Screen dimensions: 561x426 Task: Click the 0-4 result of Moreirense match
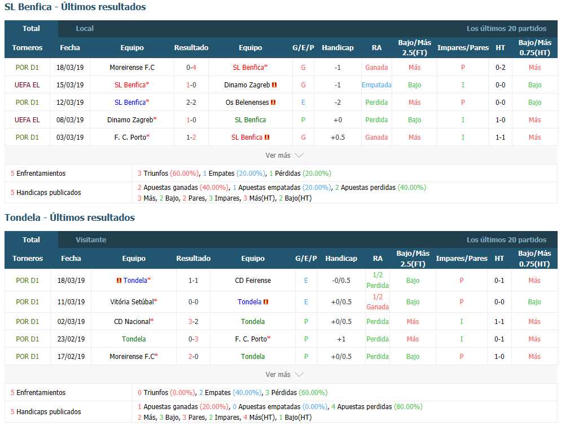pos(191,68)
